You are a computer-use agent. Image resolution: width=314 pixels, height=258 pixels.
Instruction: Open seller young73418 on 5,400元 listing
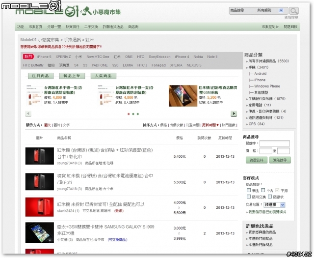click(x=70, y=163)
